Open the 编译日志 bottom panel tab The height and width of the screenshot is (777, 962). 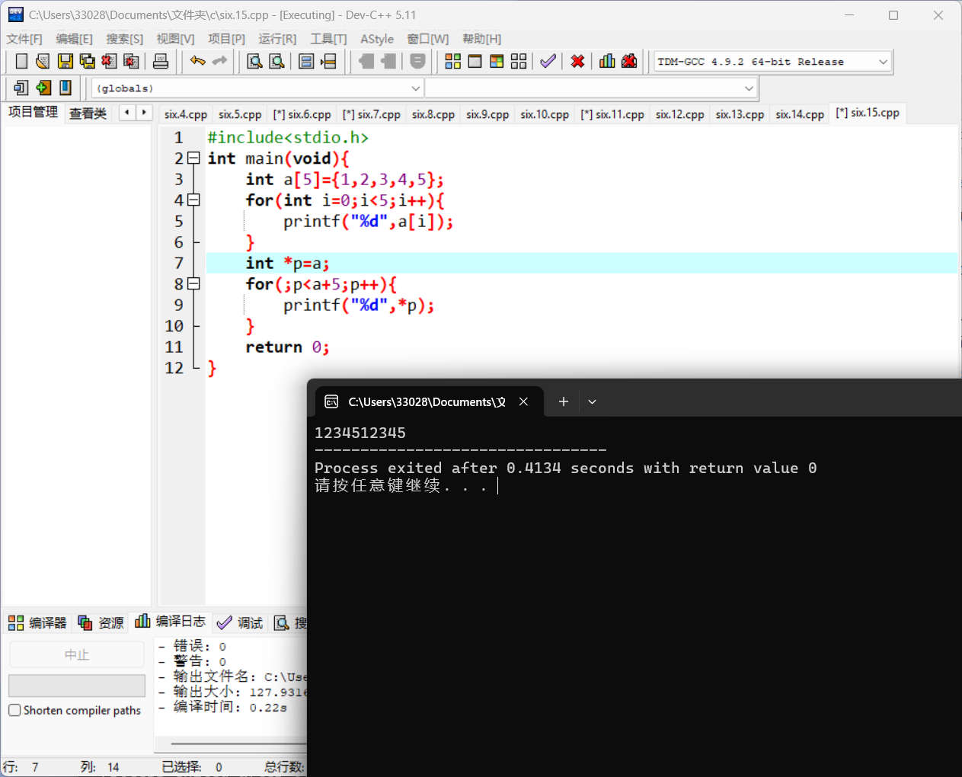pyautogui.click(x=171, y=621)
